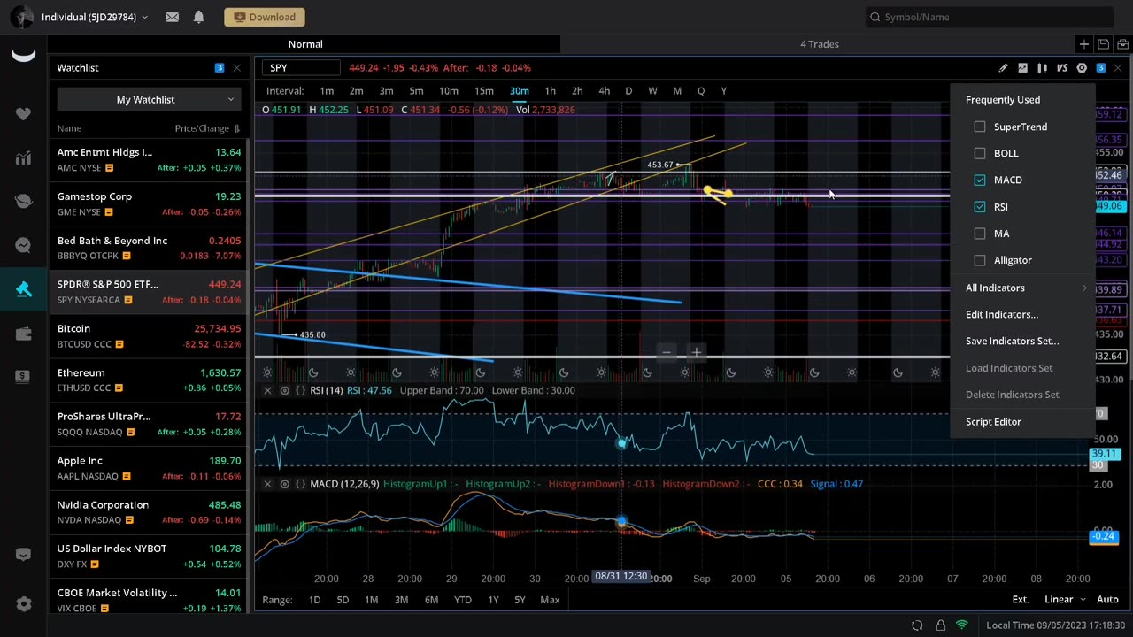This screenshot has width=1133, height=637.
Task: Select Bitcoin in watchlist
Action: [149, 336]
